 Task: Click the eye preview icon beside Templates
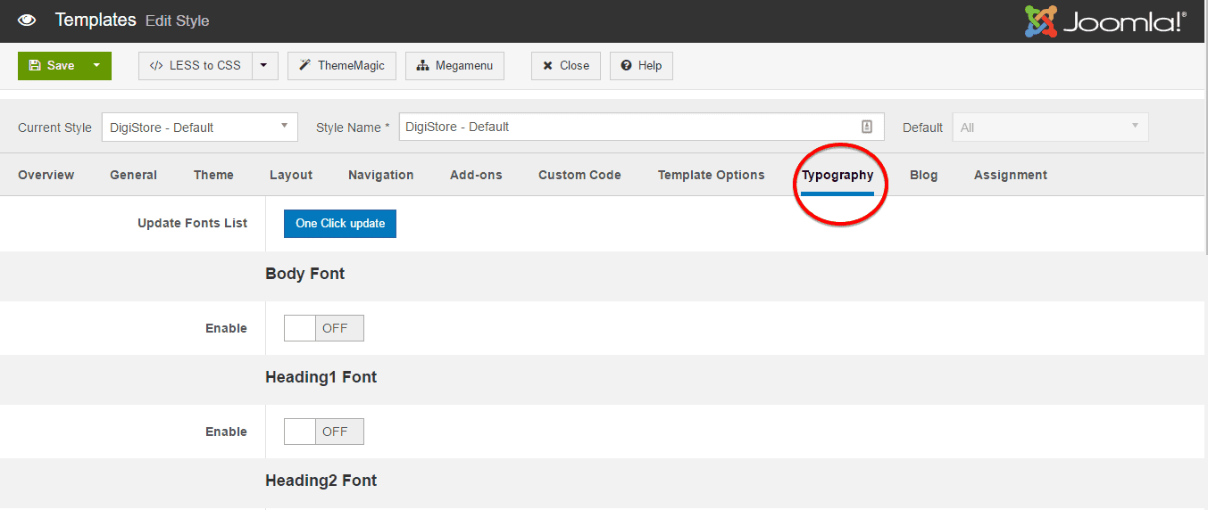coord(27,20)
